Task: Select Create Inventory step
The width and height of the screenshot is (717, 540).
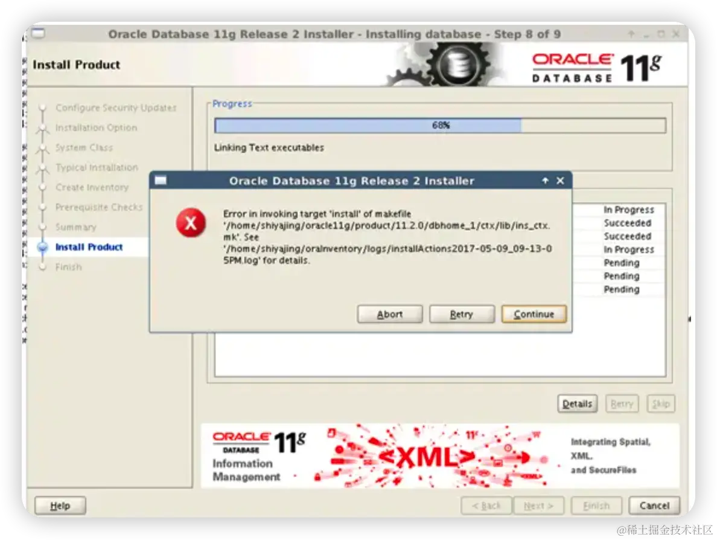Action: pyautogui.click(x=92, y=187)
